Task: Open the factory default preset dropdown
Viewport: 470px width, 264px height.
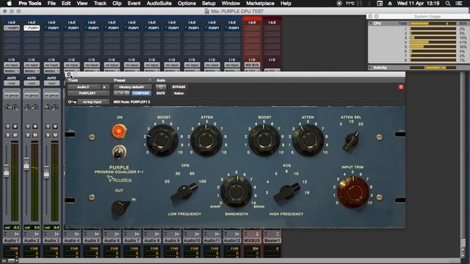Action: [x=132, y=87]
